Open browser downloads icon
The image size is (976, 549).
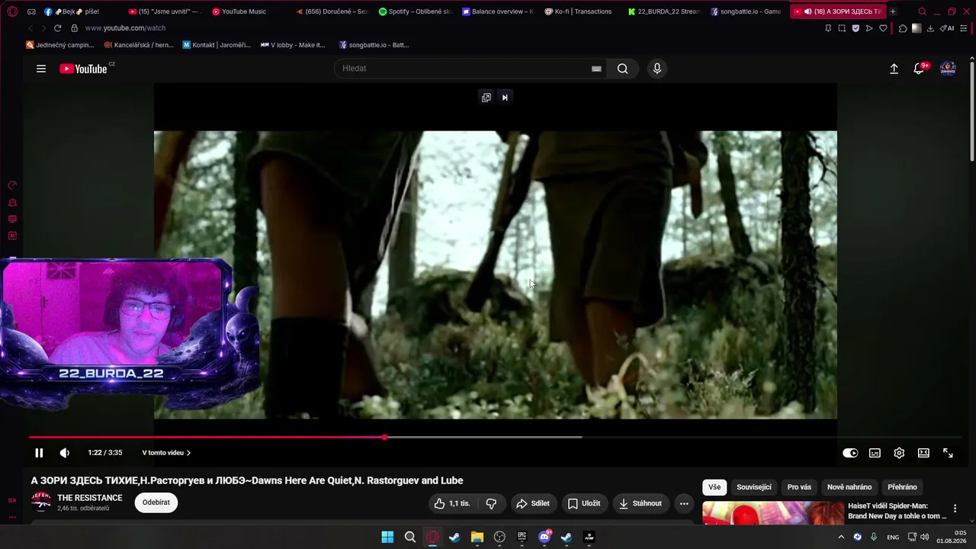[930, 28]
